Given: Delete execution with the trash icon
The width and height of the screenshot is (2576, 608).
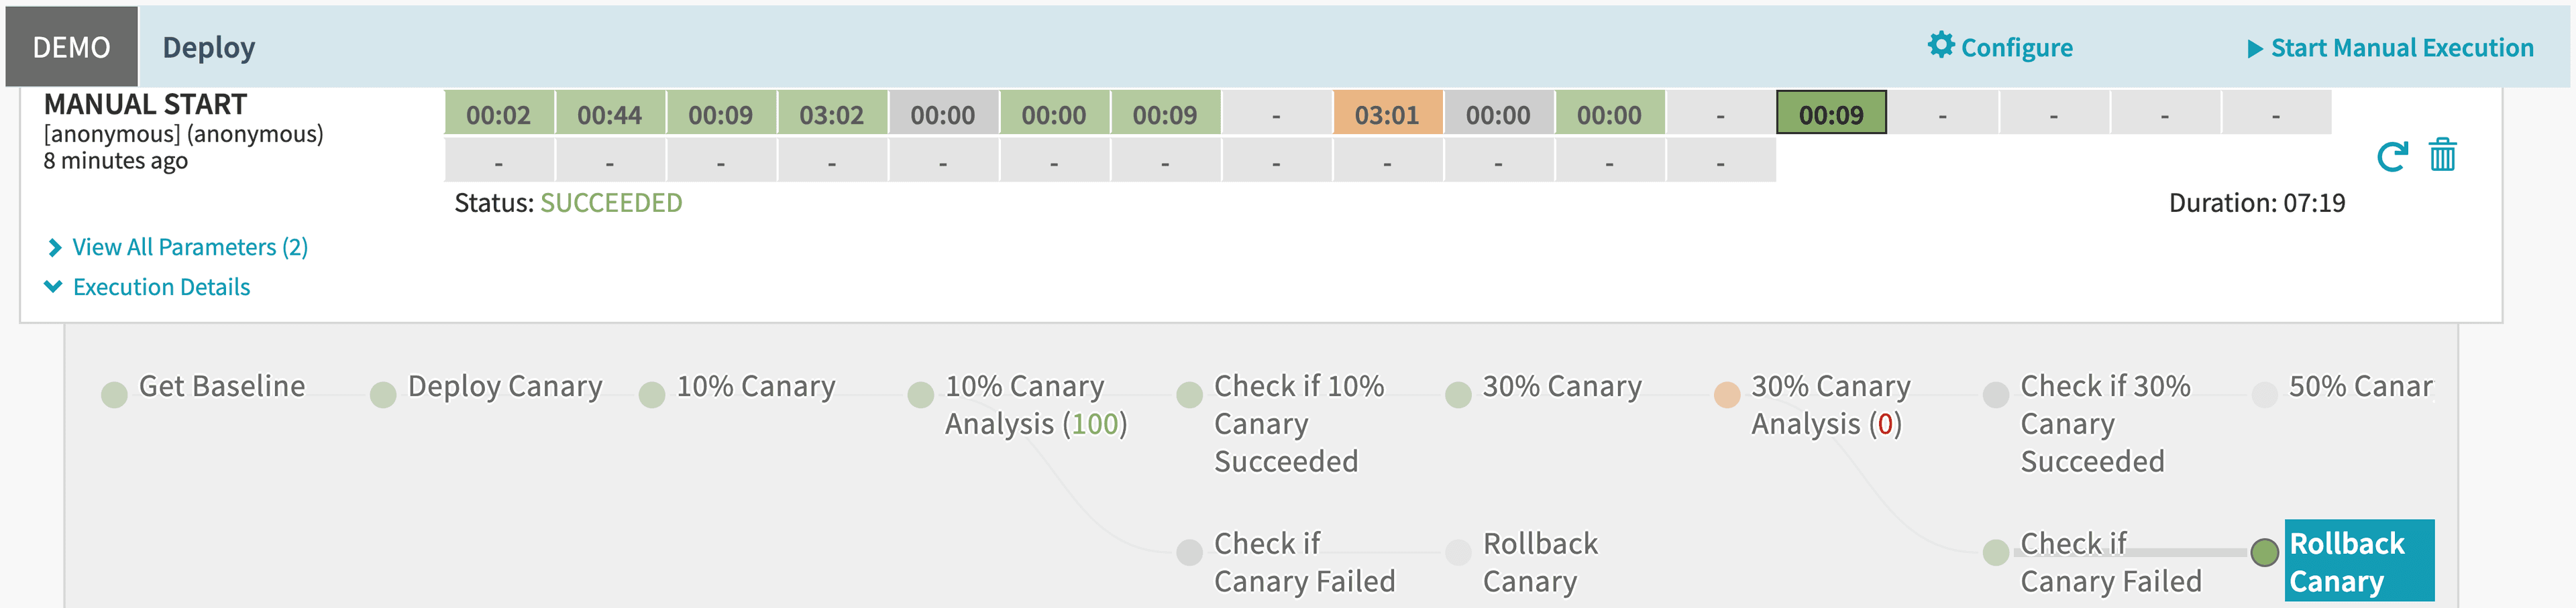Looking at the screenshot, I should click(x=2442, y=156).
